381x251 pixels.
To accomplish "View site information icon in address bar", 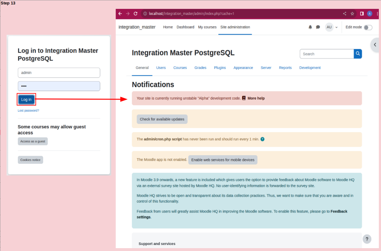I will pos(145,14).
